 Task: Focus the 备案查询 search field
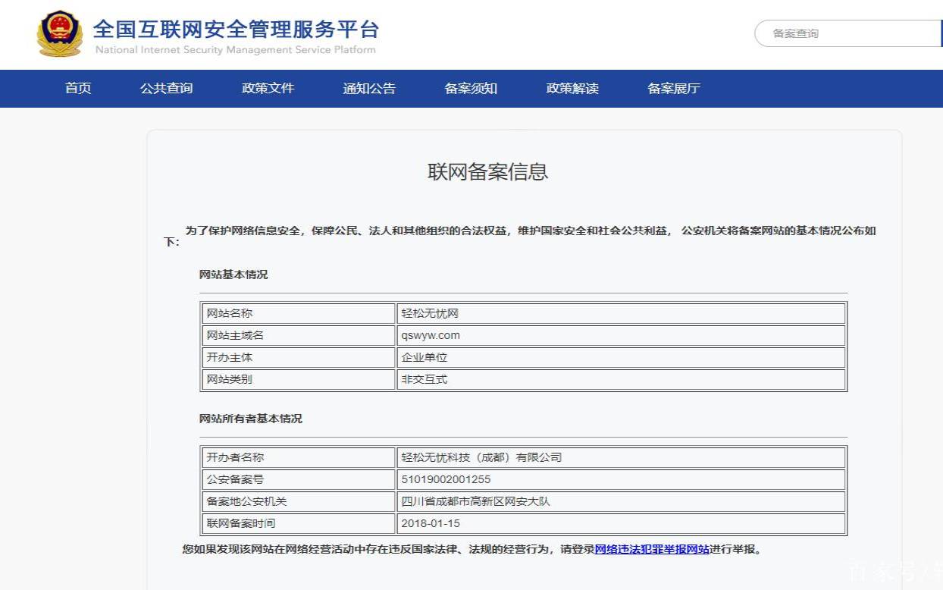coord(848,33)
